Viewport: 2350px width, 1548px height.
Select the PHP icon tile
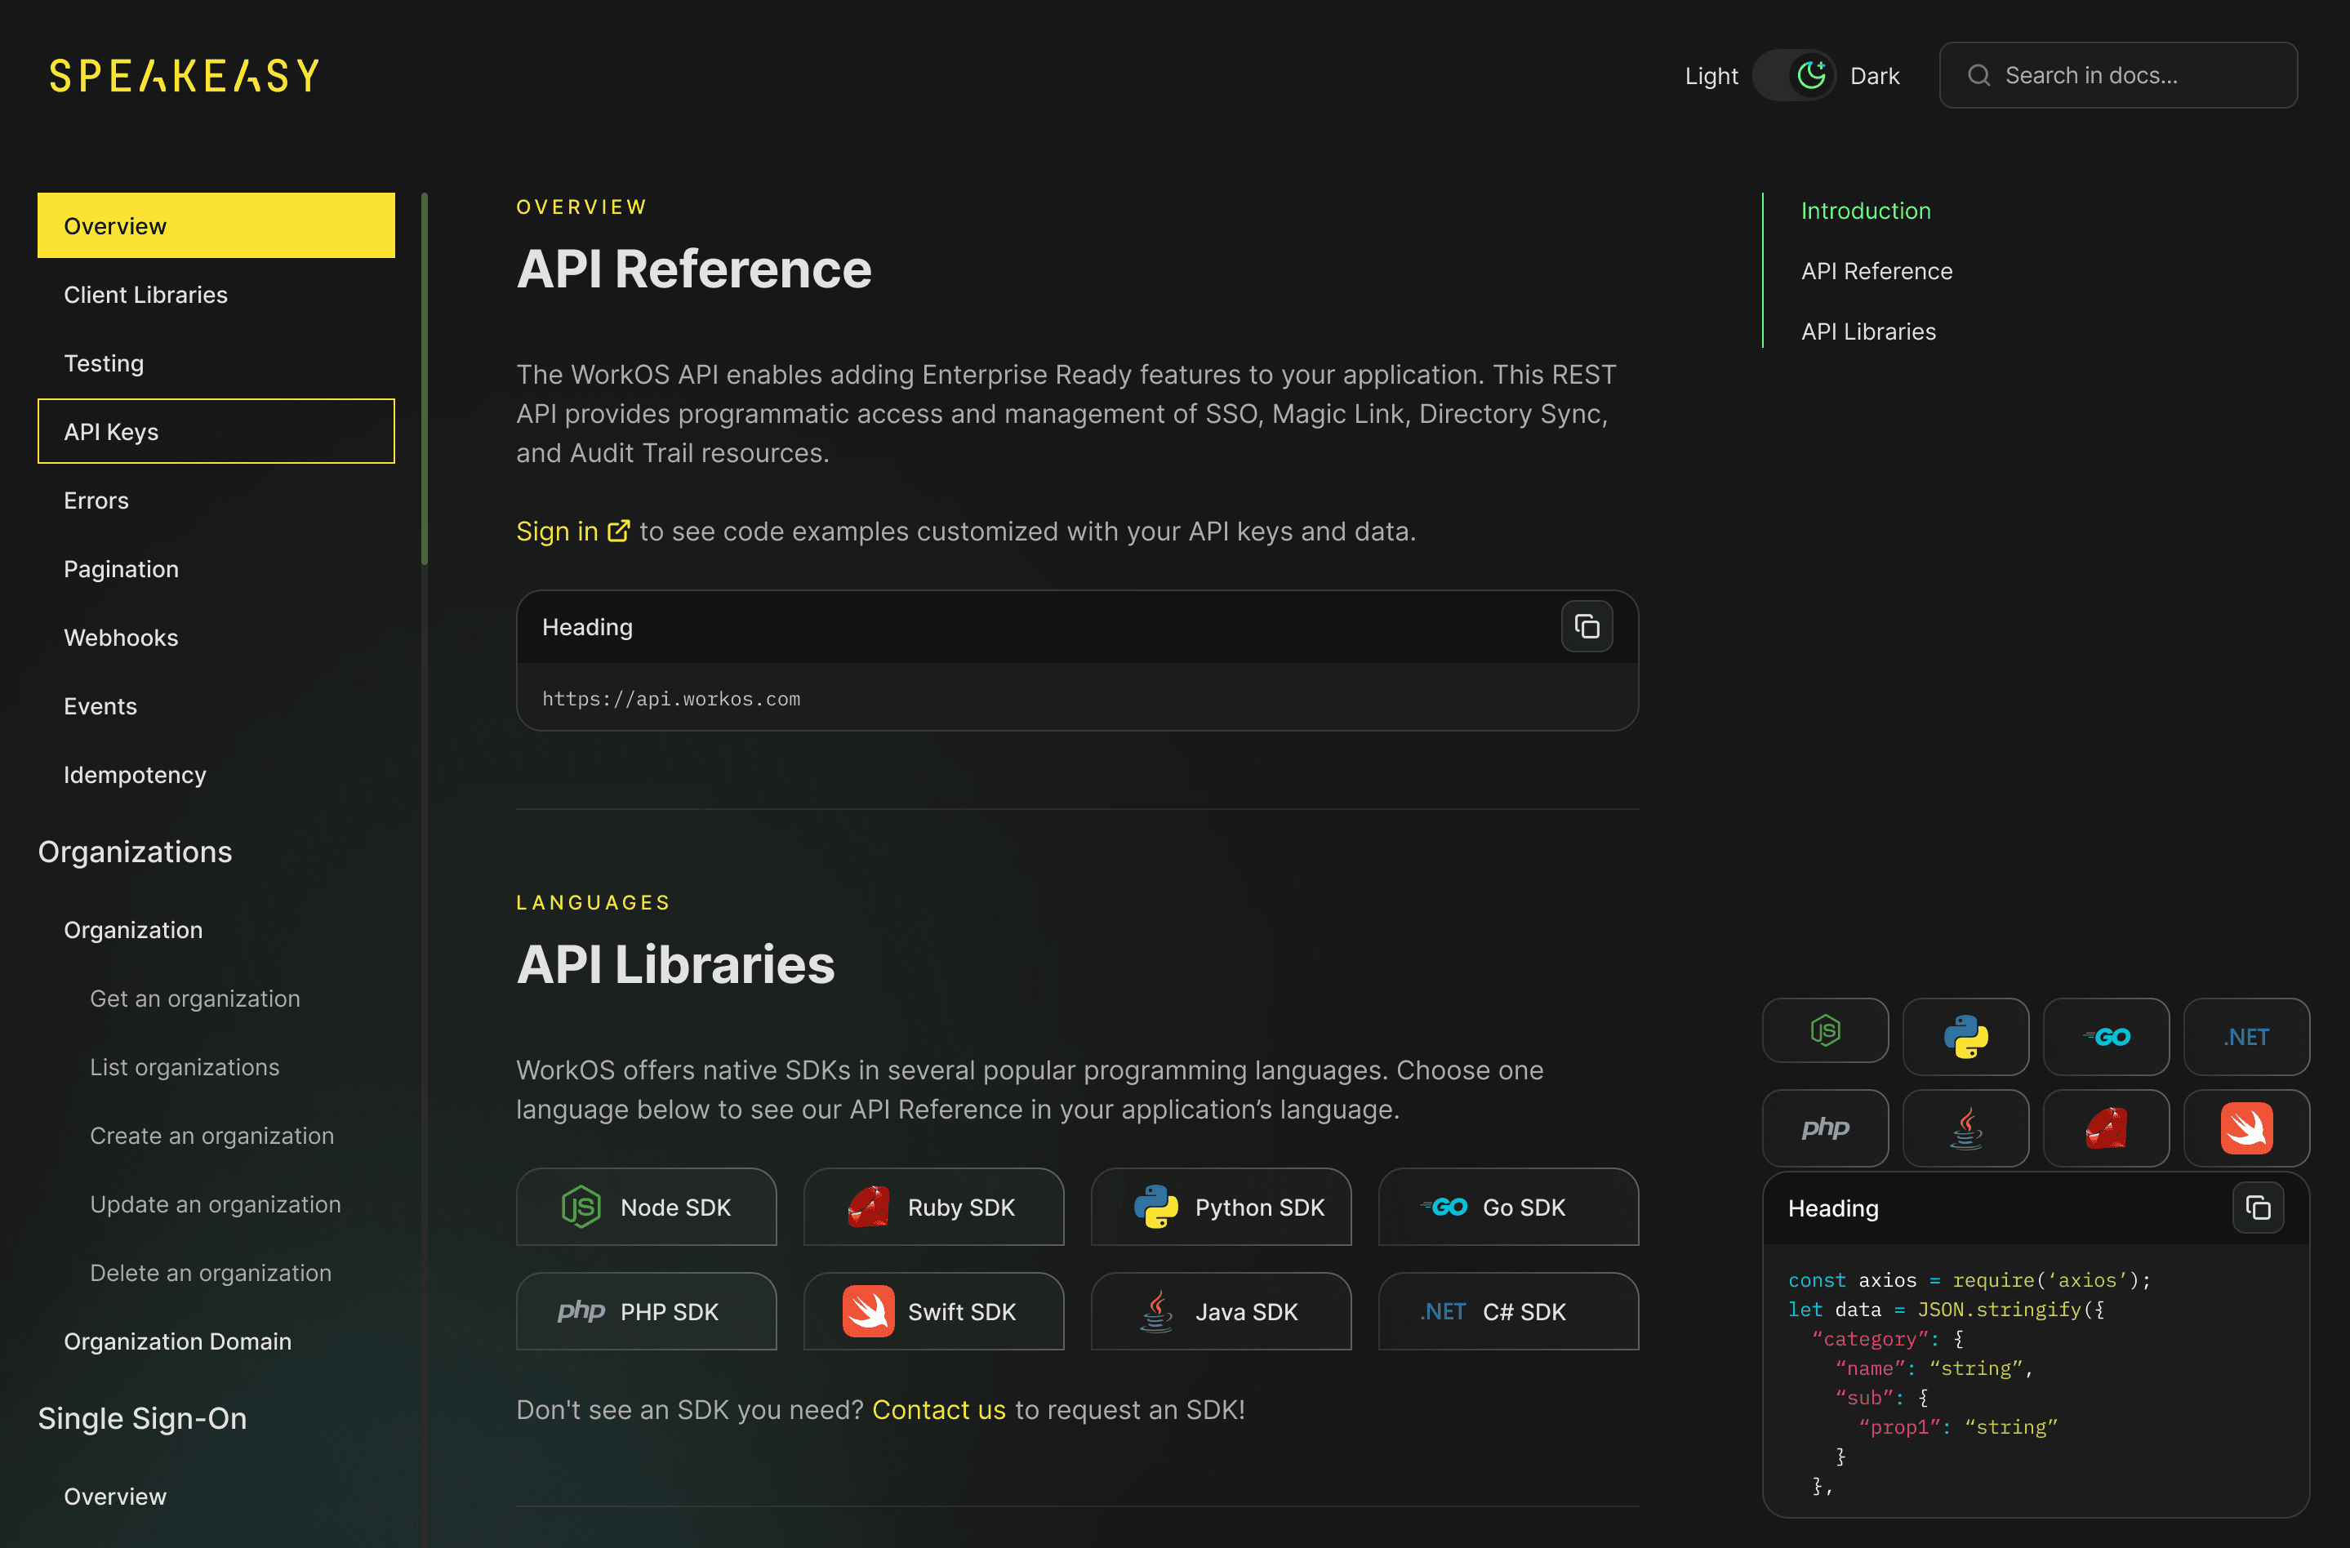1825,1128
